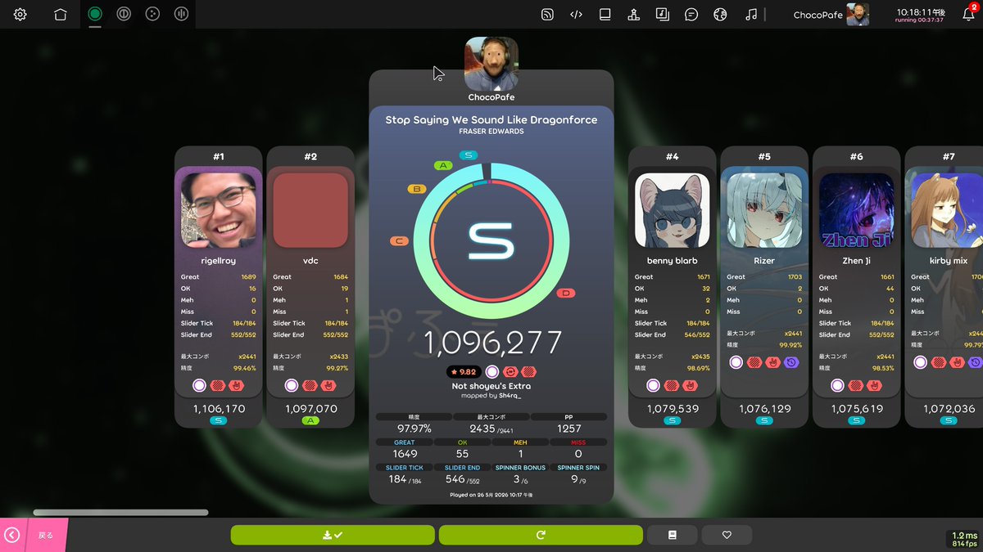Click the Hidden mod icon on rigellroy's panel
This screenshot has width=983, height=552.
[x=219, y=385]
